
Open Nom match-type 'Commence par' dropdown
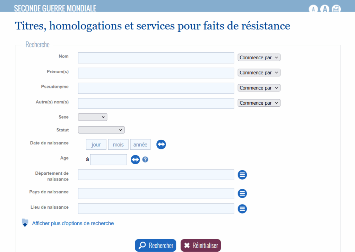(259, 58)
